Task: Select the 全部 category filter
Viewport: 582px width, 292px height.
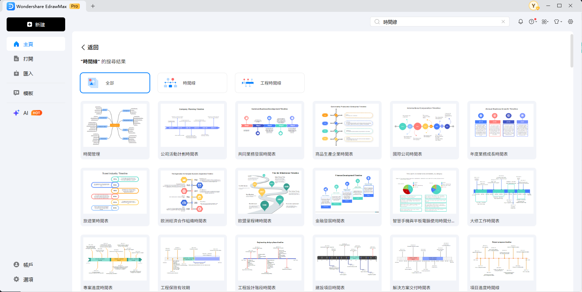Action: pos(115,83)
